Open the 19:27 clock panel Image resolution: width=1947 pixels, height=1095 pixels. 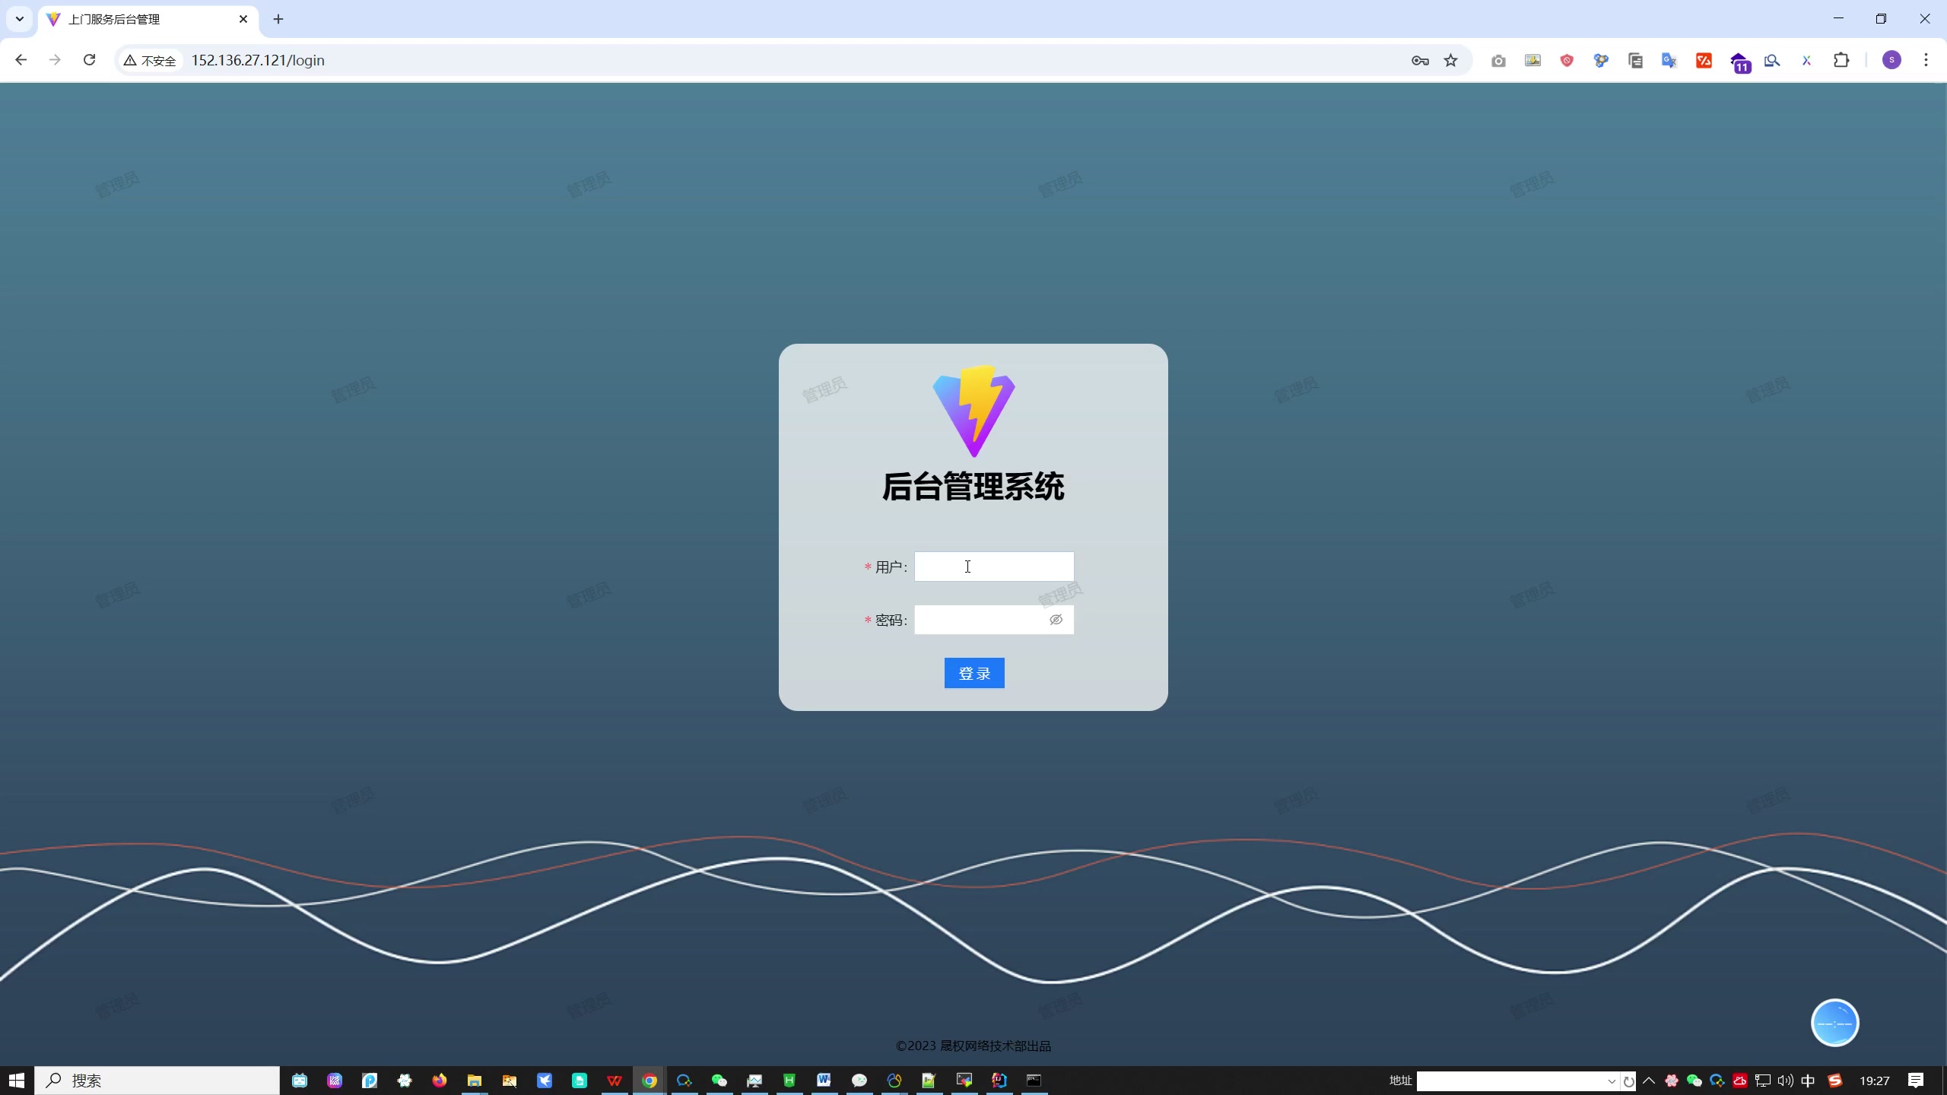[x=1875, y=1081]
